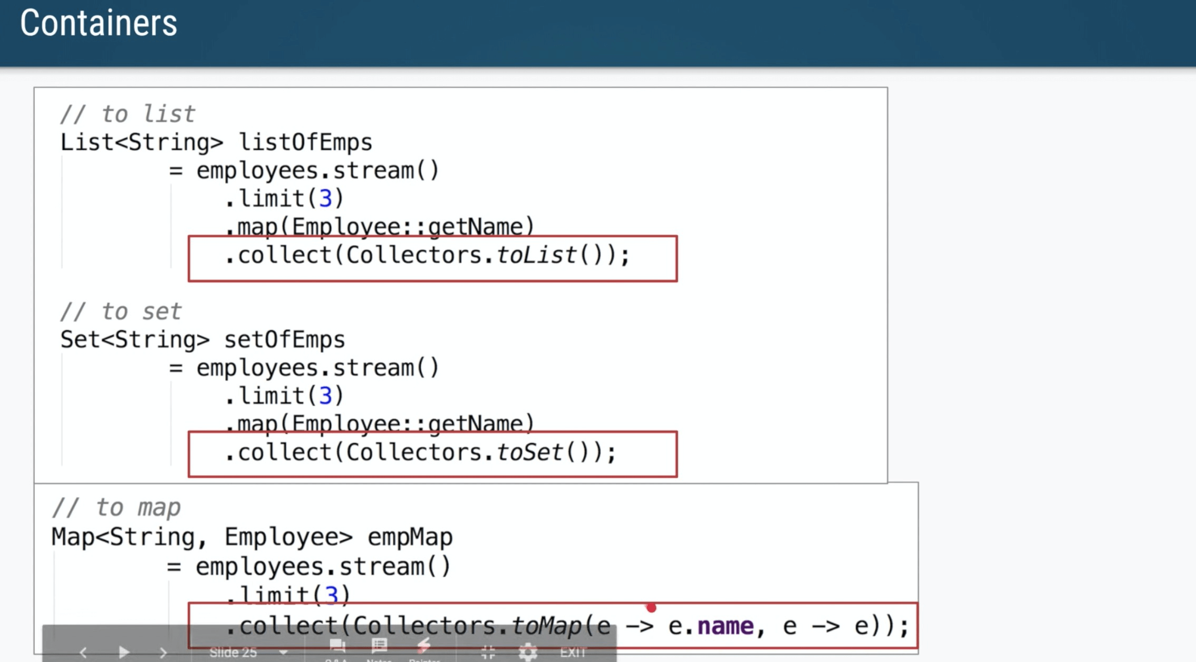This screenshot has width=1196, height=662.
Task: Go to the previous slide arrow
Action: [83, 653]
